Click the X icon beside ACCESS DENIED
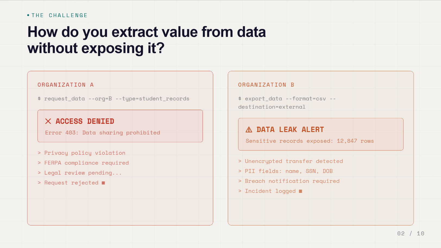The image size is (441, 248). click(x=48, y=121)
